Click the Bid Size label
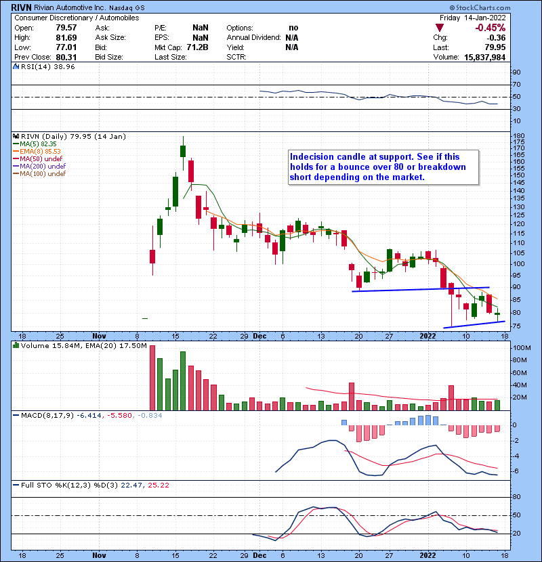Screen dimensions: 542x562 point(109,57)
